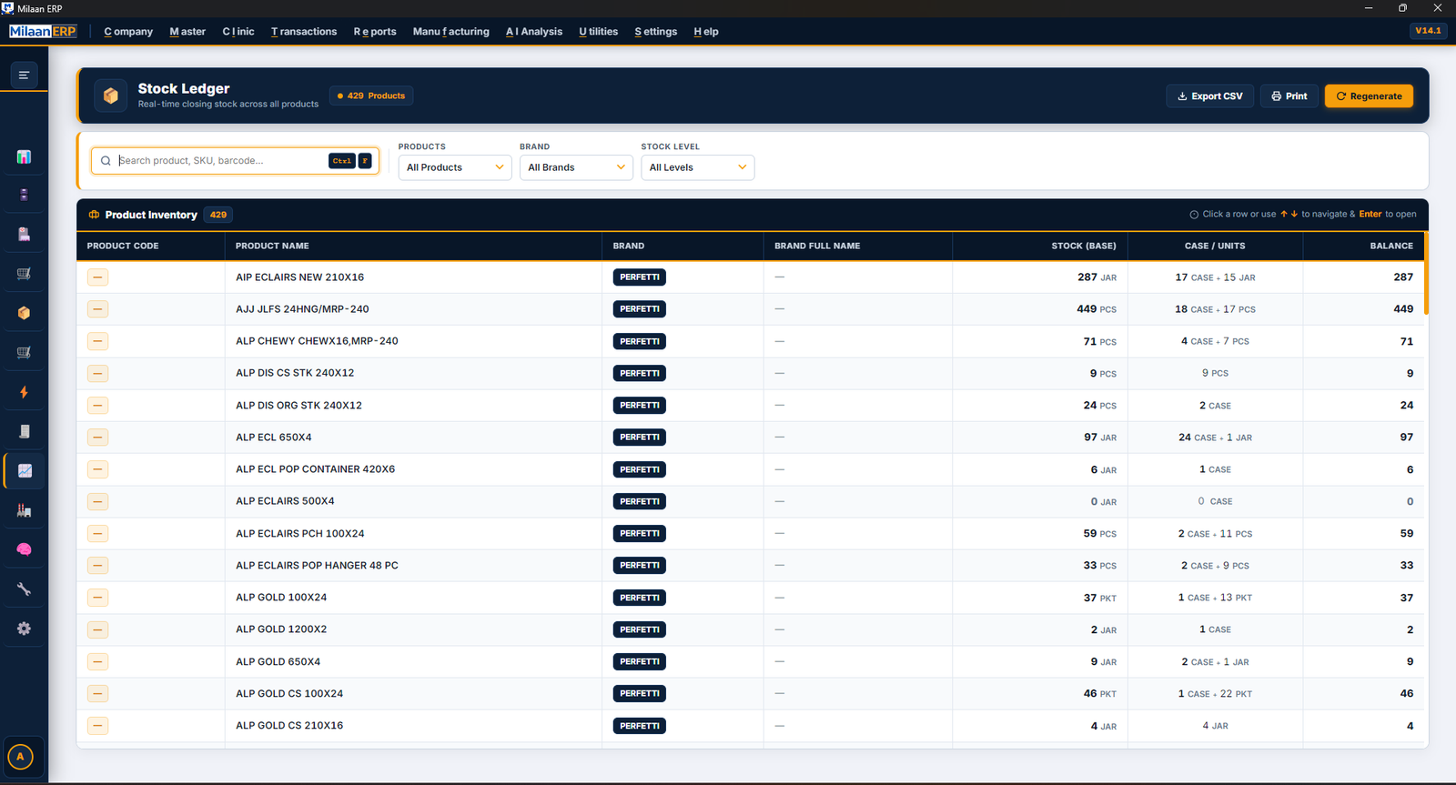The image size is (1456, 785).
Task: Toggle the sidebar hamburger menu button
Action: [24, 75]
